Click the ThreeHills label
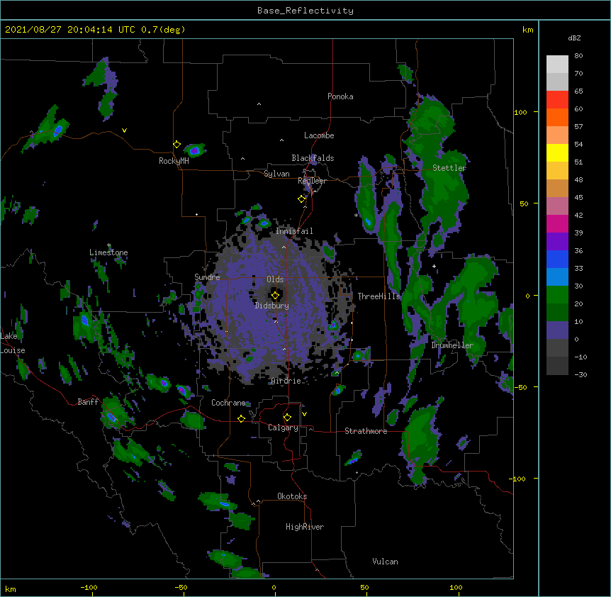This screenshot has height=597, width=611. point(379,296)
